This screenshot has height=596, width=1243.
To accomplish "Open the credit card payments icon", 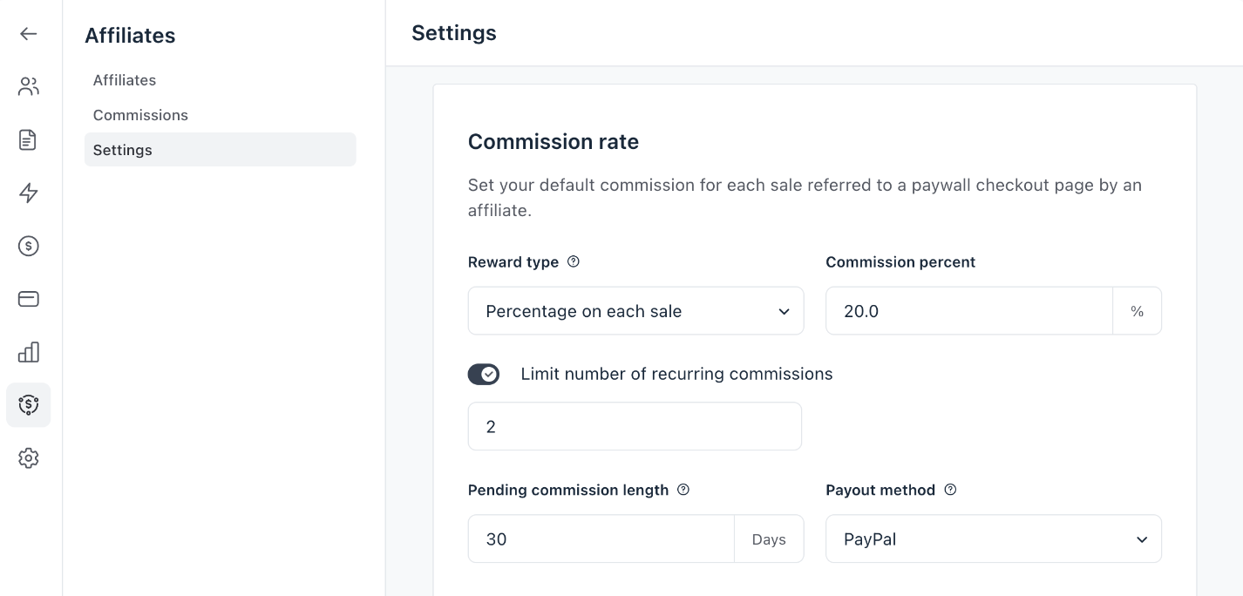I will click(x=29, y=300).
